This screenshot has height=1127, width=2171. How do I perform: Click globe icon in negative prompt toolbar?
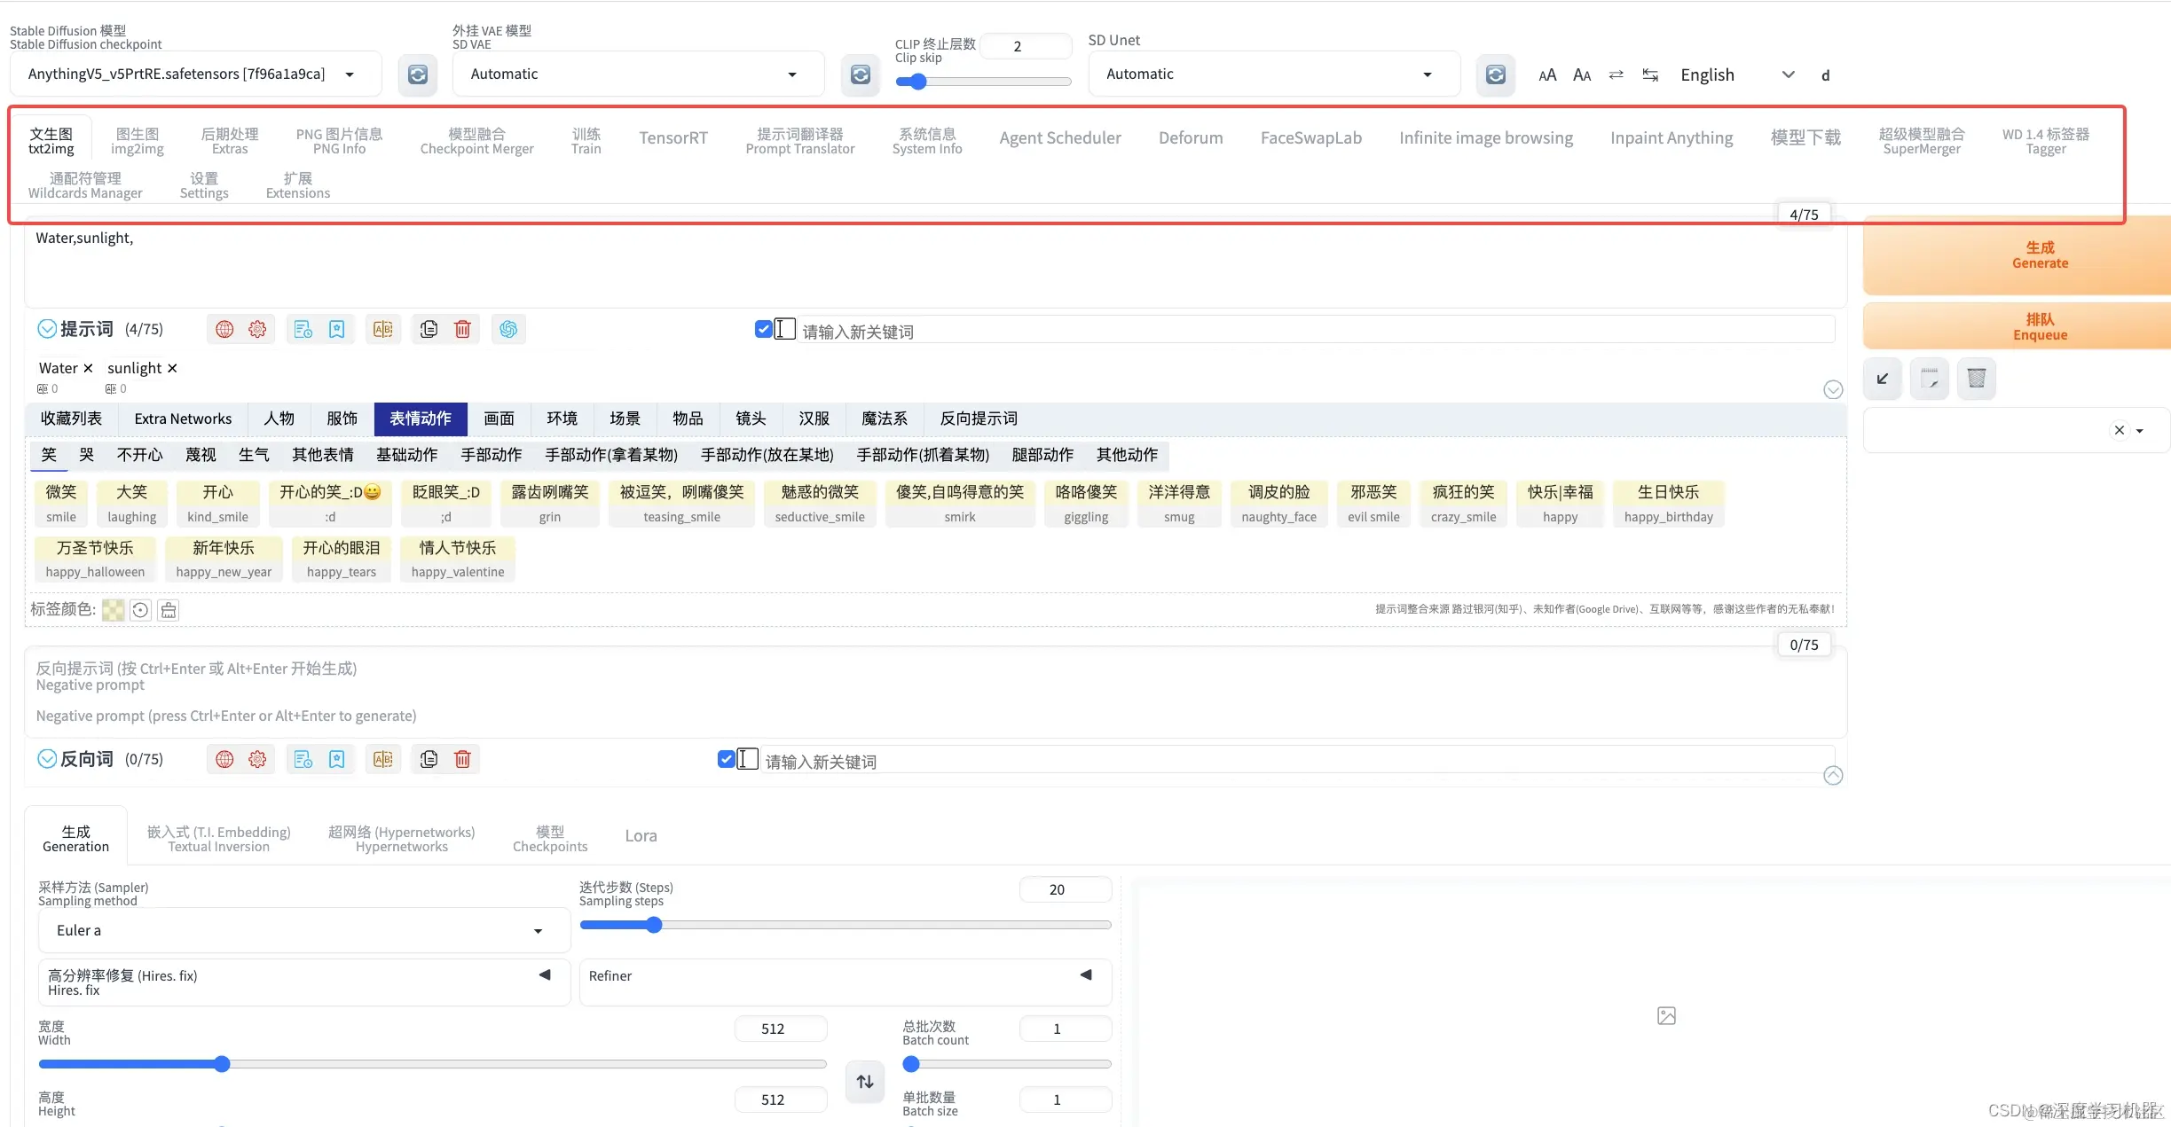(x=224, y=760)
